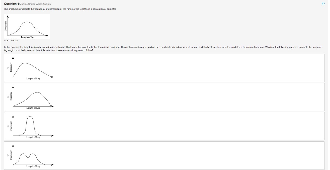
Task: Click the Frequency axis label of the question graph
Action: (x=6, y=26)
